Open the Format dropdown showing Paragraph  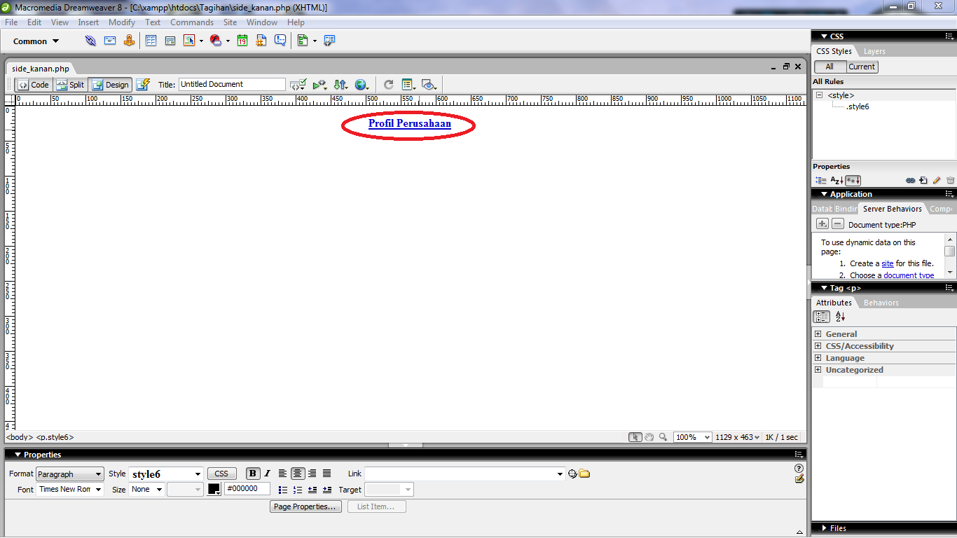pos(69,474)
